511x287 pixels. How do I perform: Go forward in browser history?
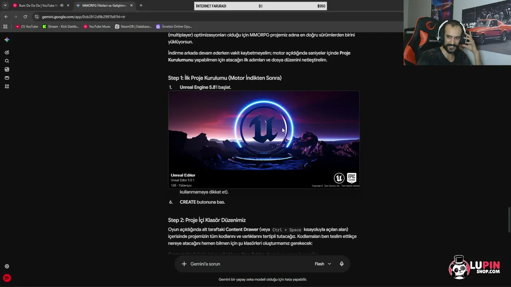coord(16,17)
